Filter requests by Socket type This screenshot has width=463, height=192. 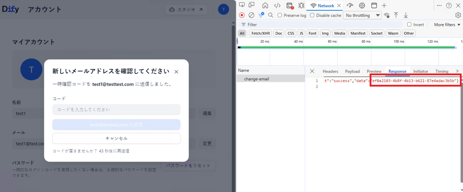(377, 33)
